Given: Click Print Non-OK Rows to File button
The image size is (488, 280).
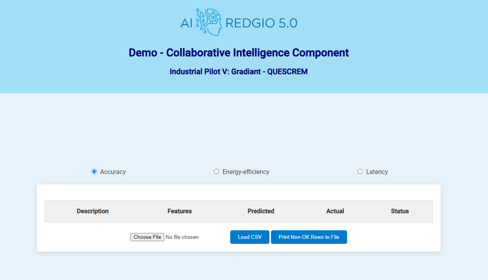Looking at the screenshot, I should 309,237.
